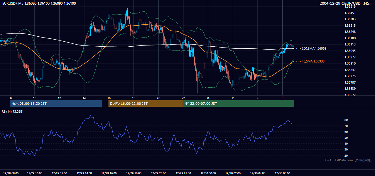Click price axis label 1.35707
375x176 pixels.
pyautogui.click(x=350, y=82)
